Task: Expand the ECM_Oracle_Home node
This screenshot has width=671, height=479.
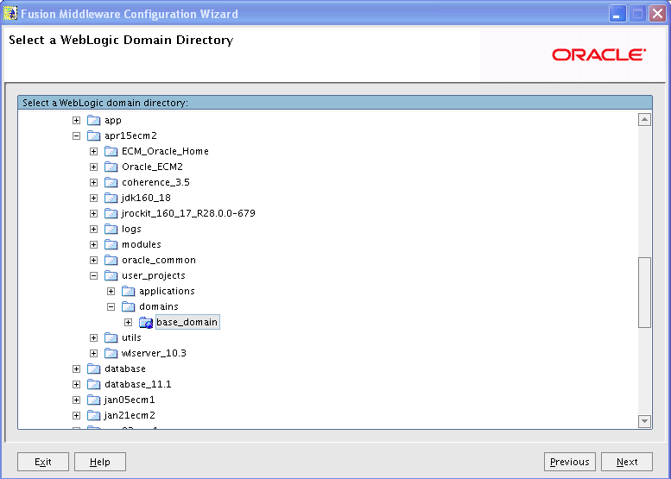Action: (94, 151)
